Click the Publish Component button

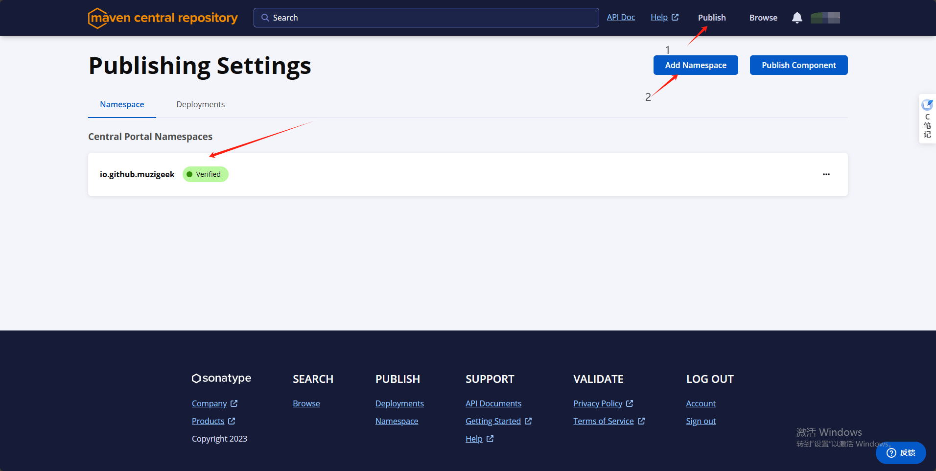coord(799,65)
